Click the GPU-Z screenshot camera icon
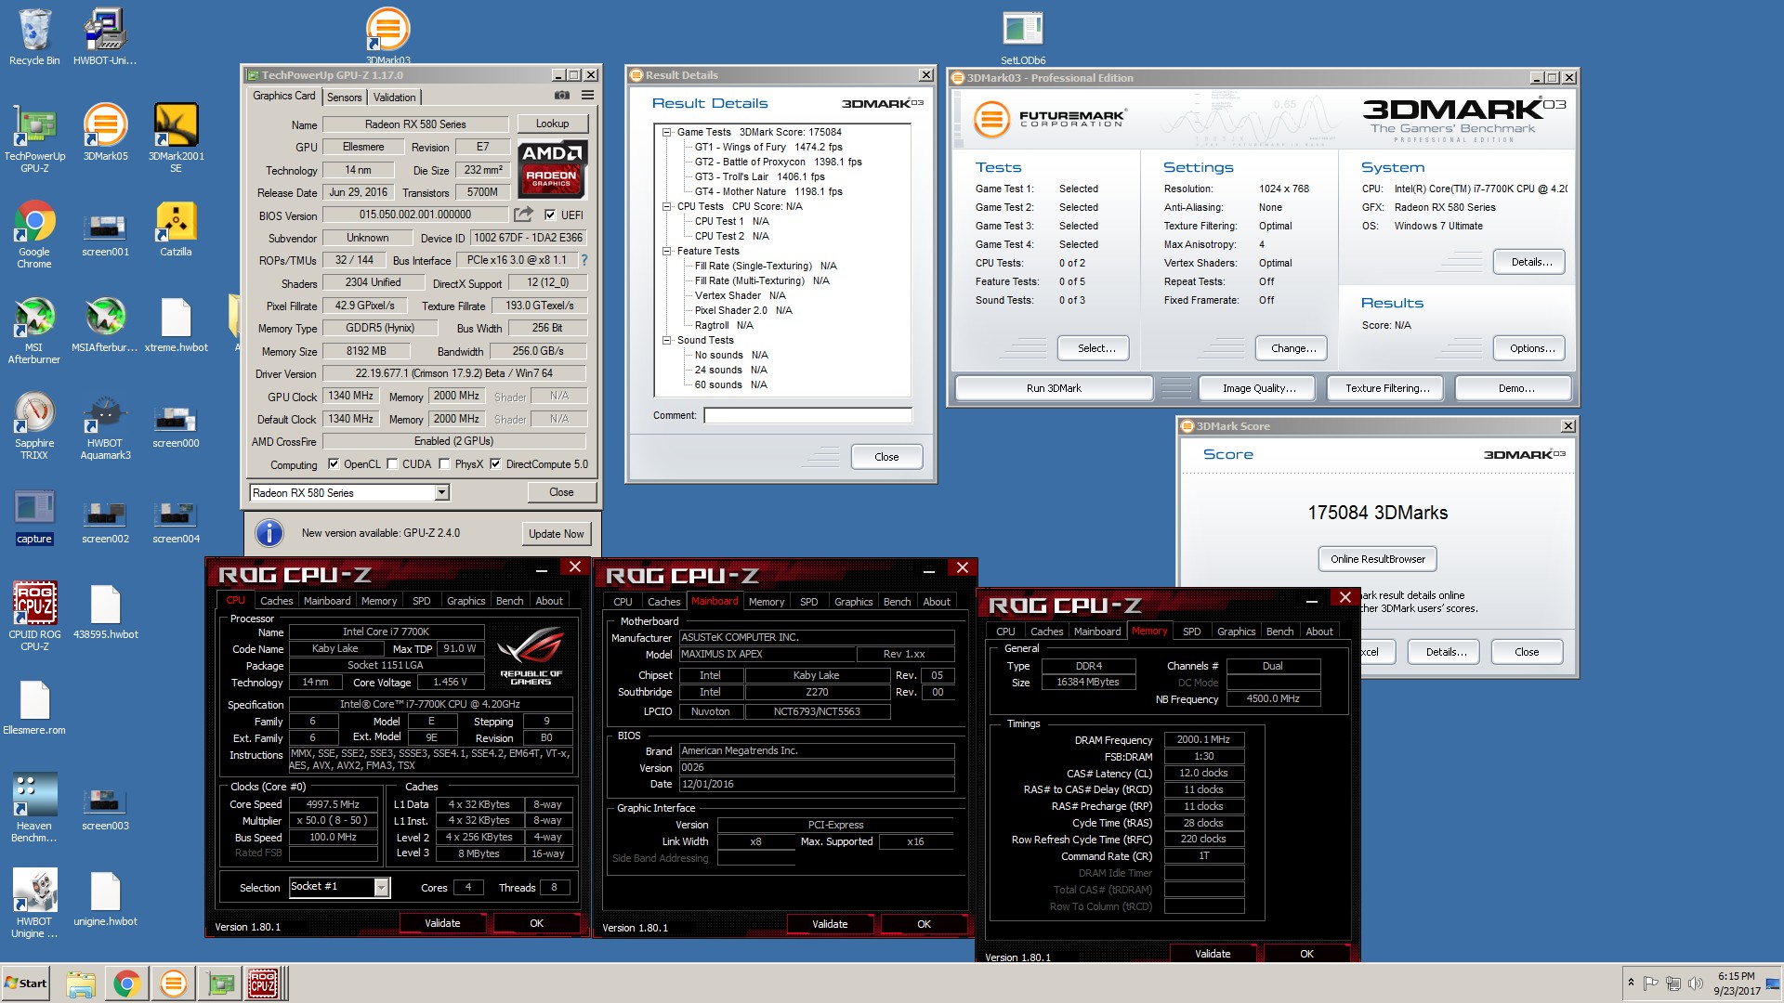 [x=561, y=96]
